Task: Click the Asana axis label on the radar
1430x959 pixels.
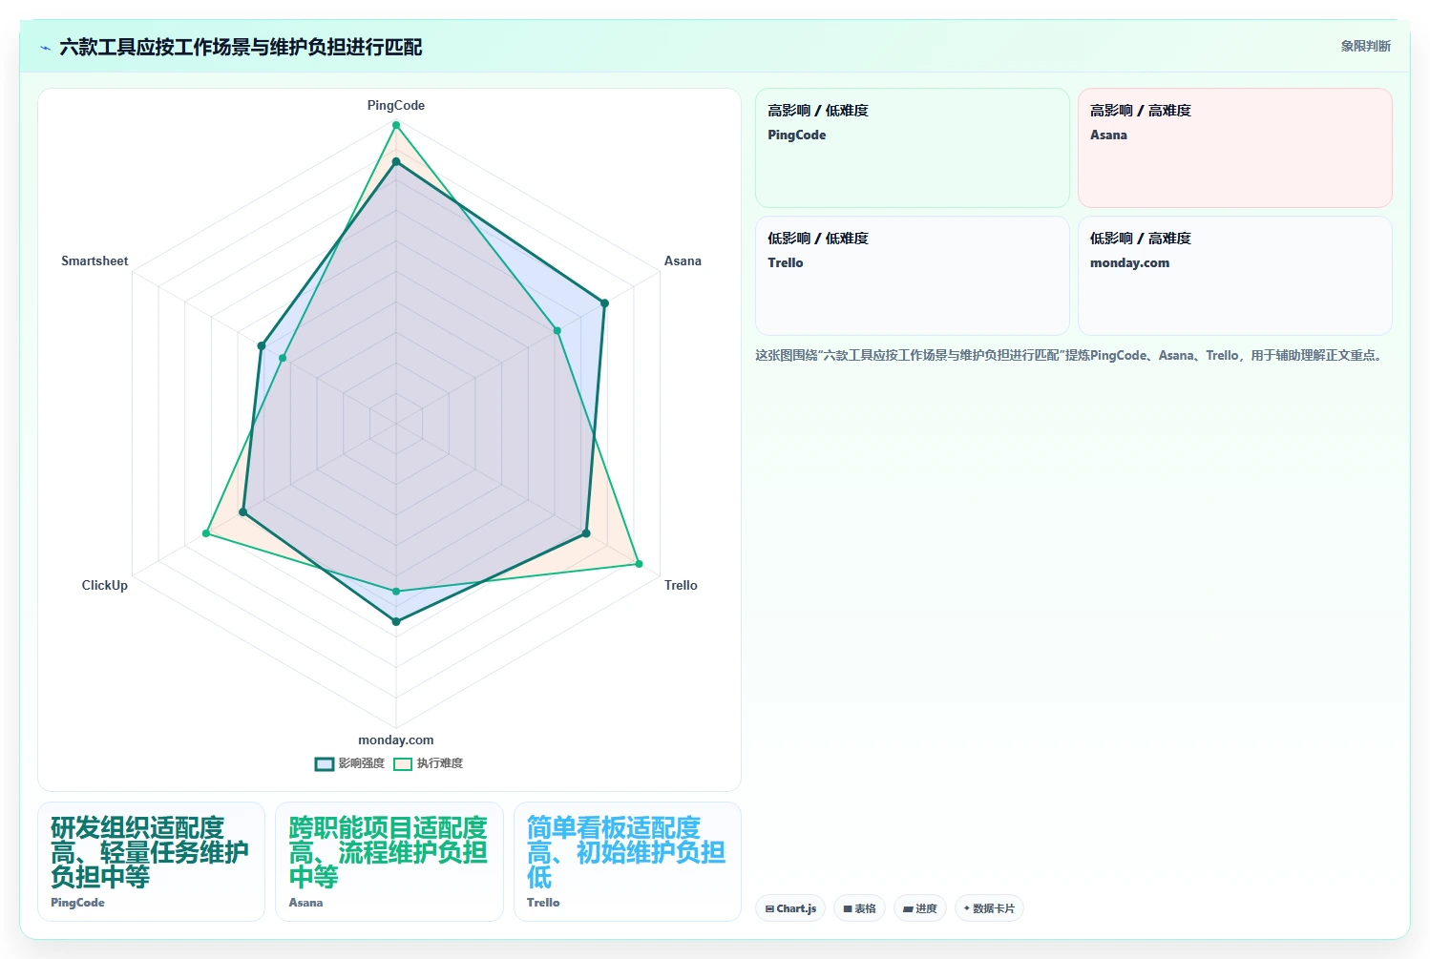Action: (x=683, y=261)
